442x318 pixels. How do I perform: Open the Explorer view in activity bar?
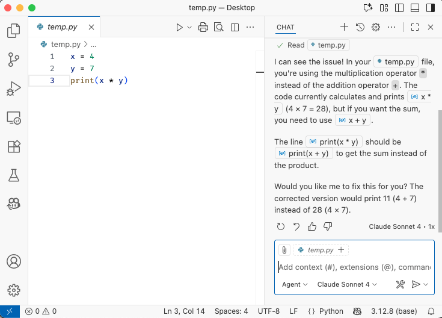point(13,31)
